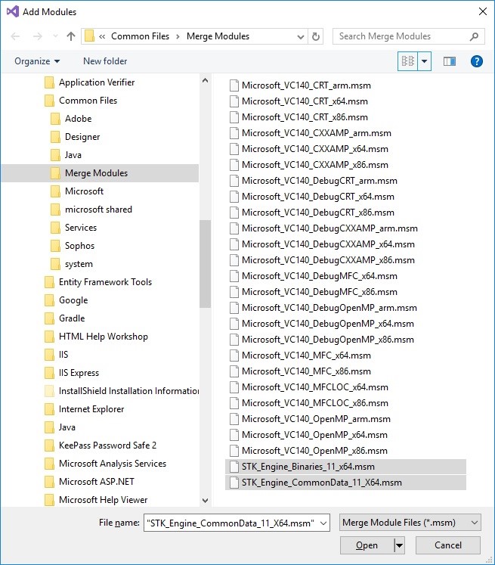
Task: Click the Help question mark icon
Action: 476,61
